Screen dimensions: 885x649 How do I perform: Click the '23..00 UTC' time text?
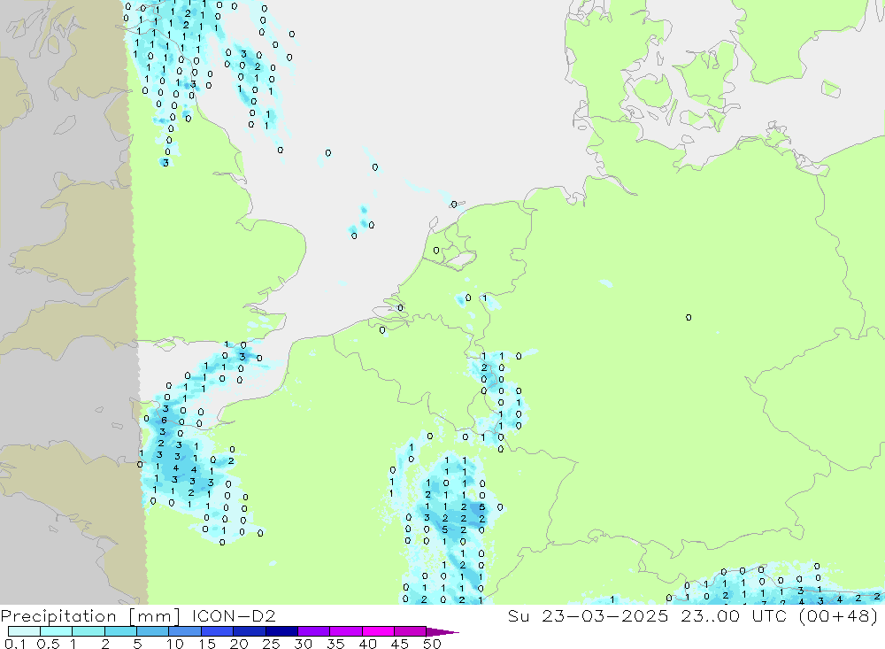click(x=734, y=615)
